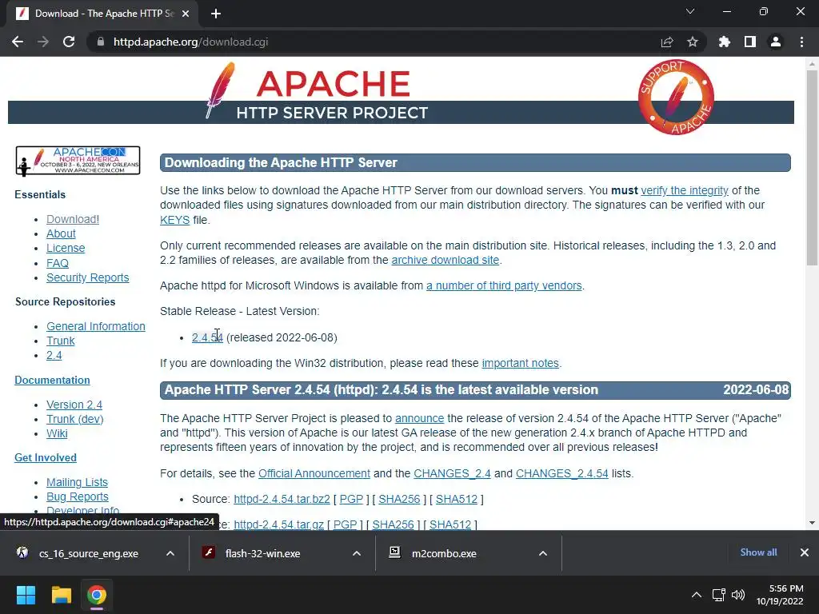This screenshot has height=614, width=819.
Task: Open the Official Announcement link
Action: 314,473
